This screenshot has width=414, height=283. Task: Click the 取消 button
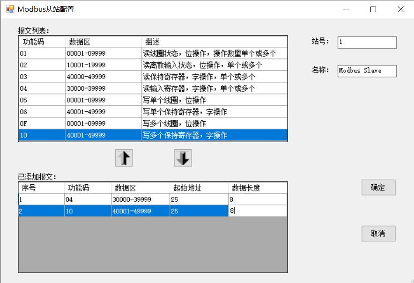[x=378, y=233]
